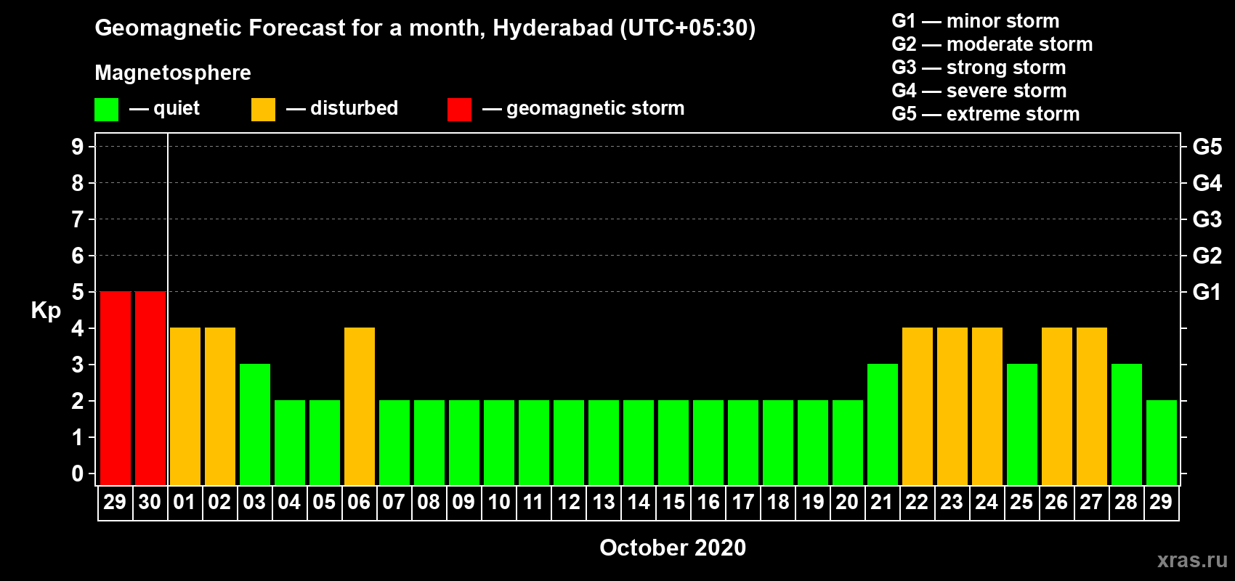The image size is (1235, 581).
Task: Select the orange bar for October 23
Action: point(952,406)
